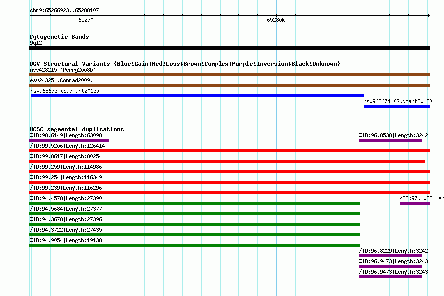The width and height of the screenshot is (444, 296).
Task: Select duplication %ID:94.3722|Length:27435 label
Action: [x=66, y=230]
